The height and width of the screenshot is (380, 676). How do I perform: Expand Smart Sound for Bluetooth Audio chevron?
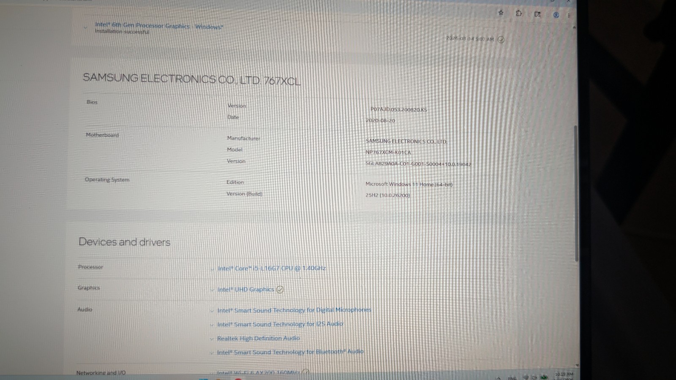[212, 353]
